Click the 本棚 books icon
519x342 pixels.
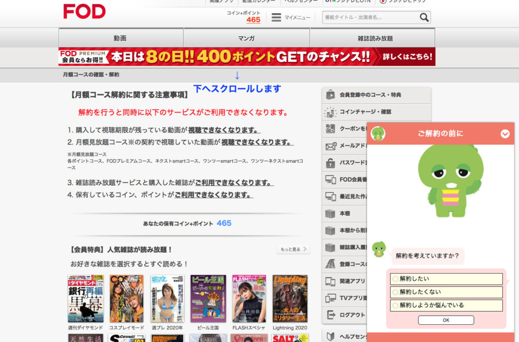click(x=330, y=214)
